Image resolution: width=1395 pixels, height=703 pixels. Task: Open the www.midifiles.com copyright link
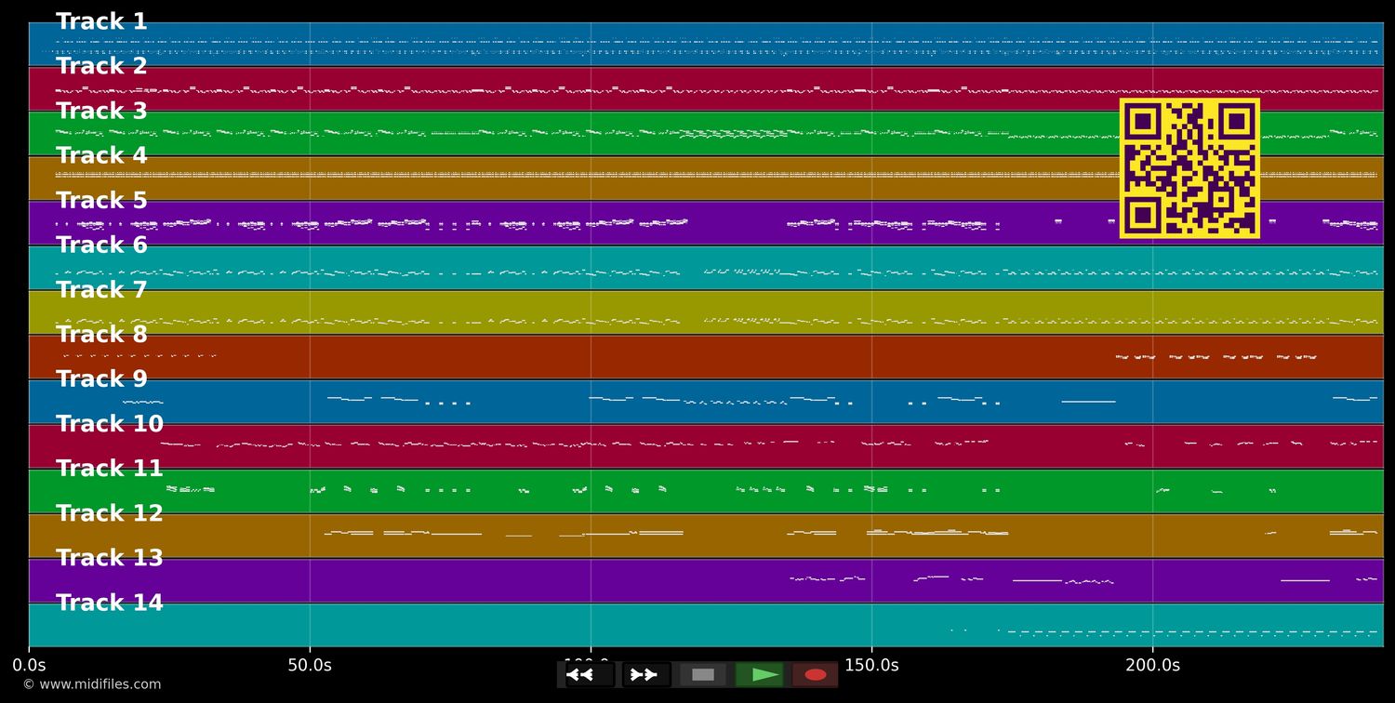coord(91,684)
